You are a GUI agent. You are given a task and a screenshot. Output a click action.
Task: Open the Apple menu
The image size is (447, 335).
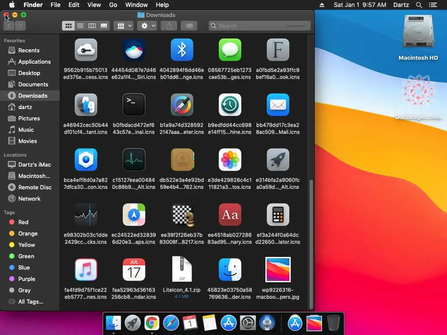click(12, 5)
